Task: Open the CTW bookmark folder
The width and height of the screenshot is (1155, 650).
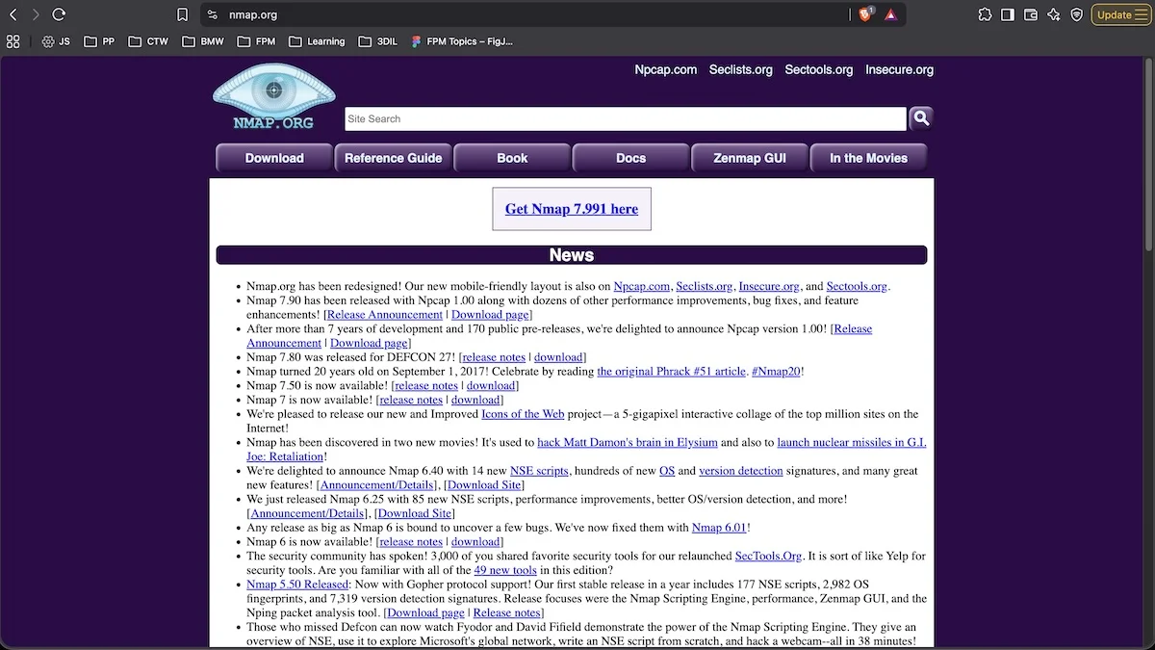Action: click(148, 41)
